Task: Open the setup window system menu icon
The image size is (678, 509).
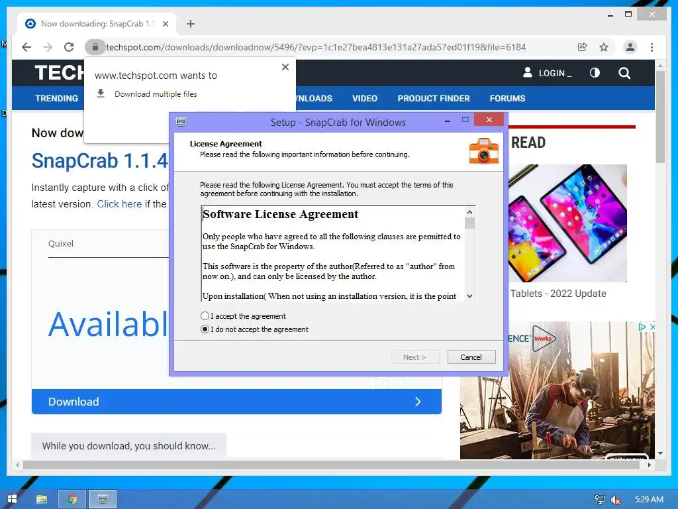Action: [x=181, y=122]
